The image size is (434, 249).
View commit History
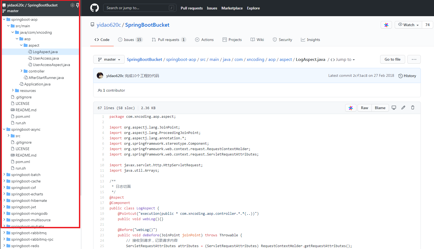point(407,76)
